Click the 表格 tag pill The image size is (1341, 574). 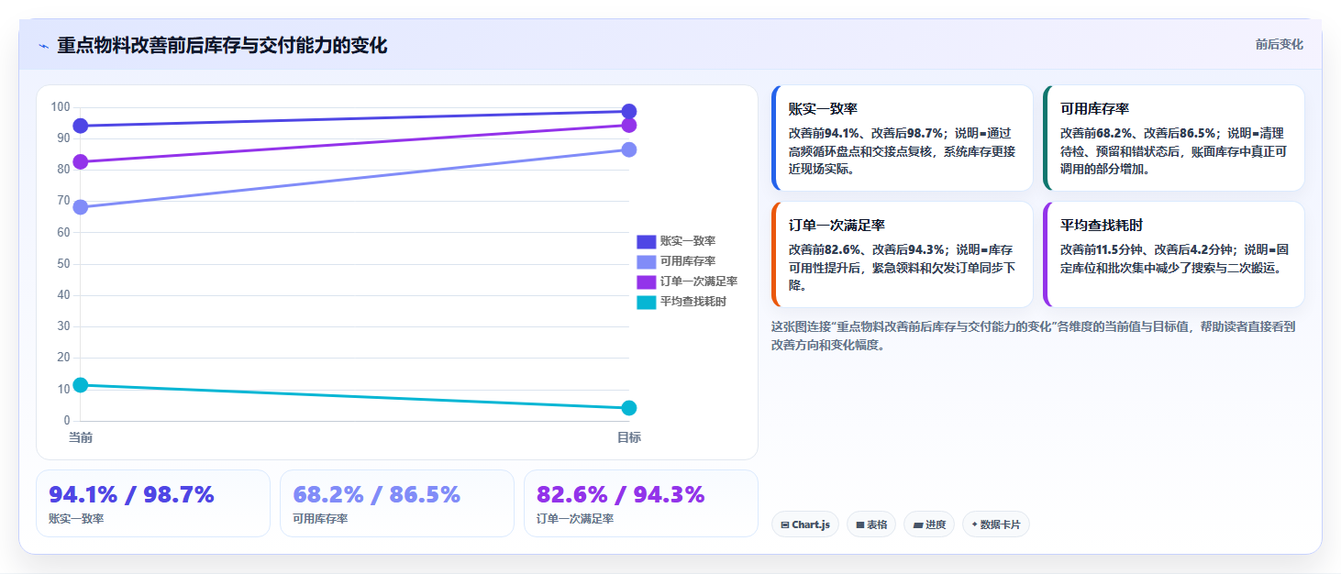[x=871, y=524]
